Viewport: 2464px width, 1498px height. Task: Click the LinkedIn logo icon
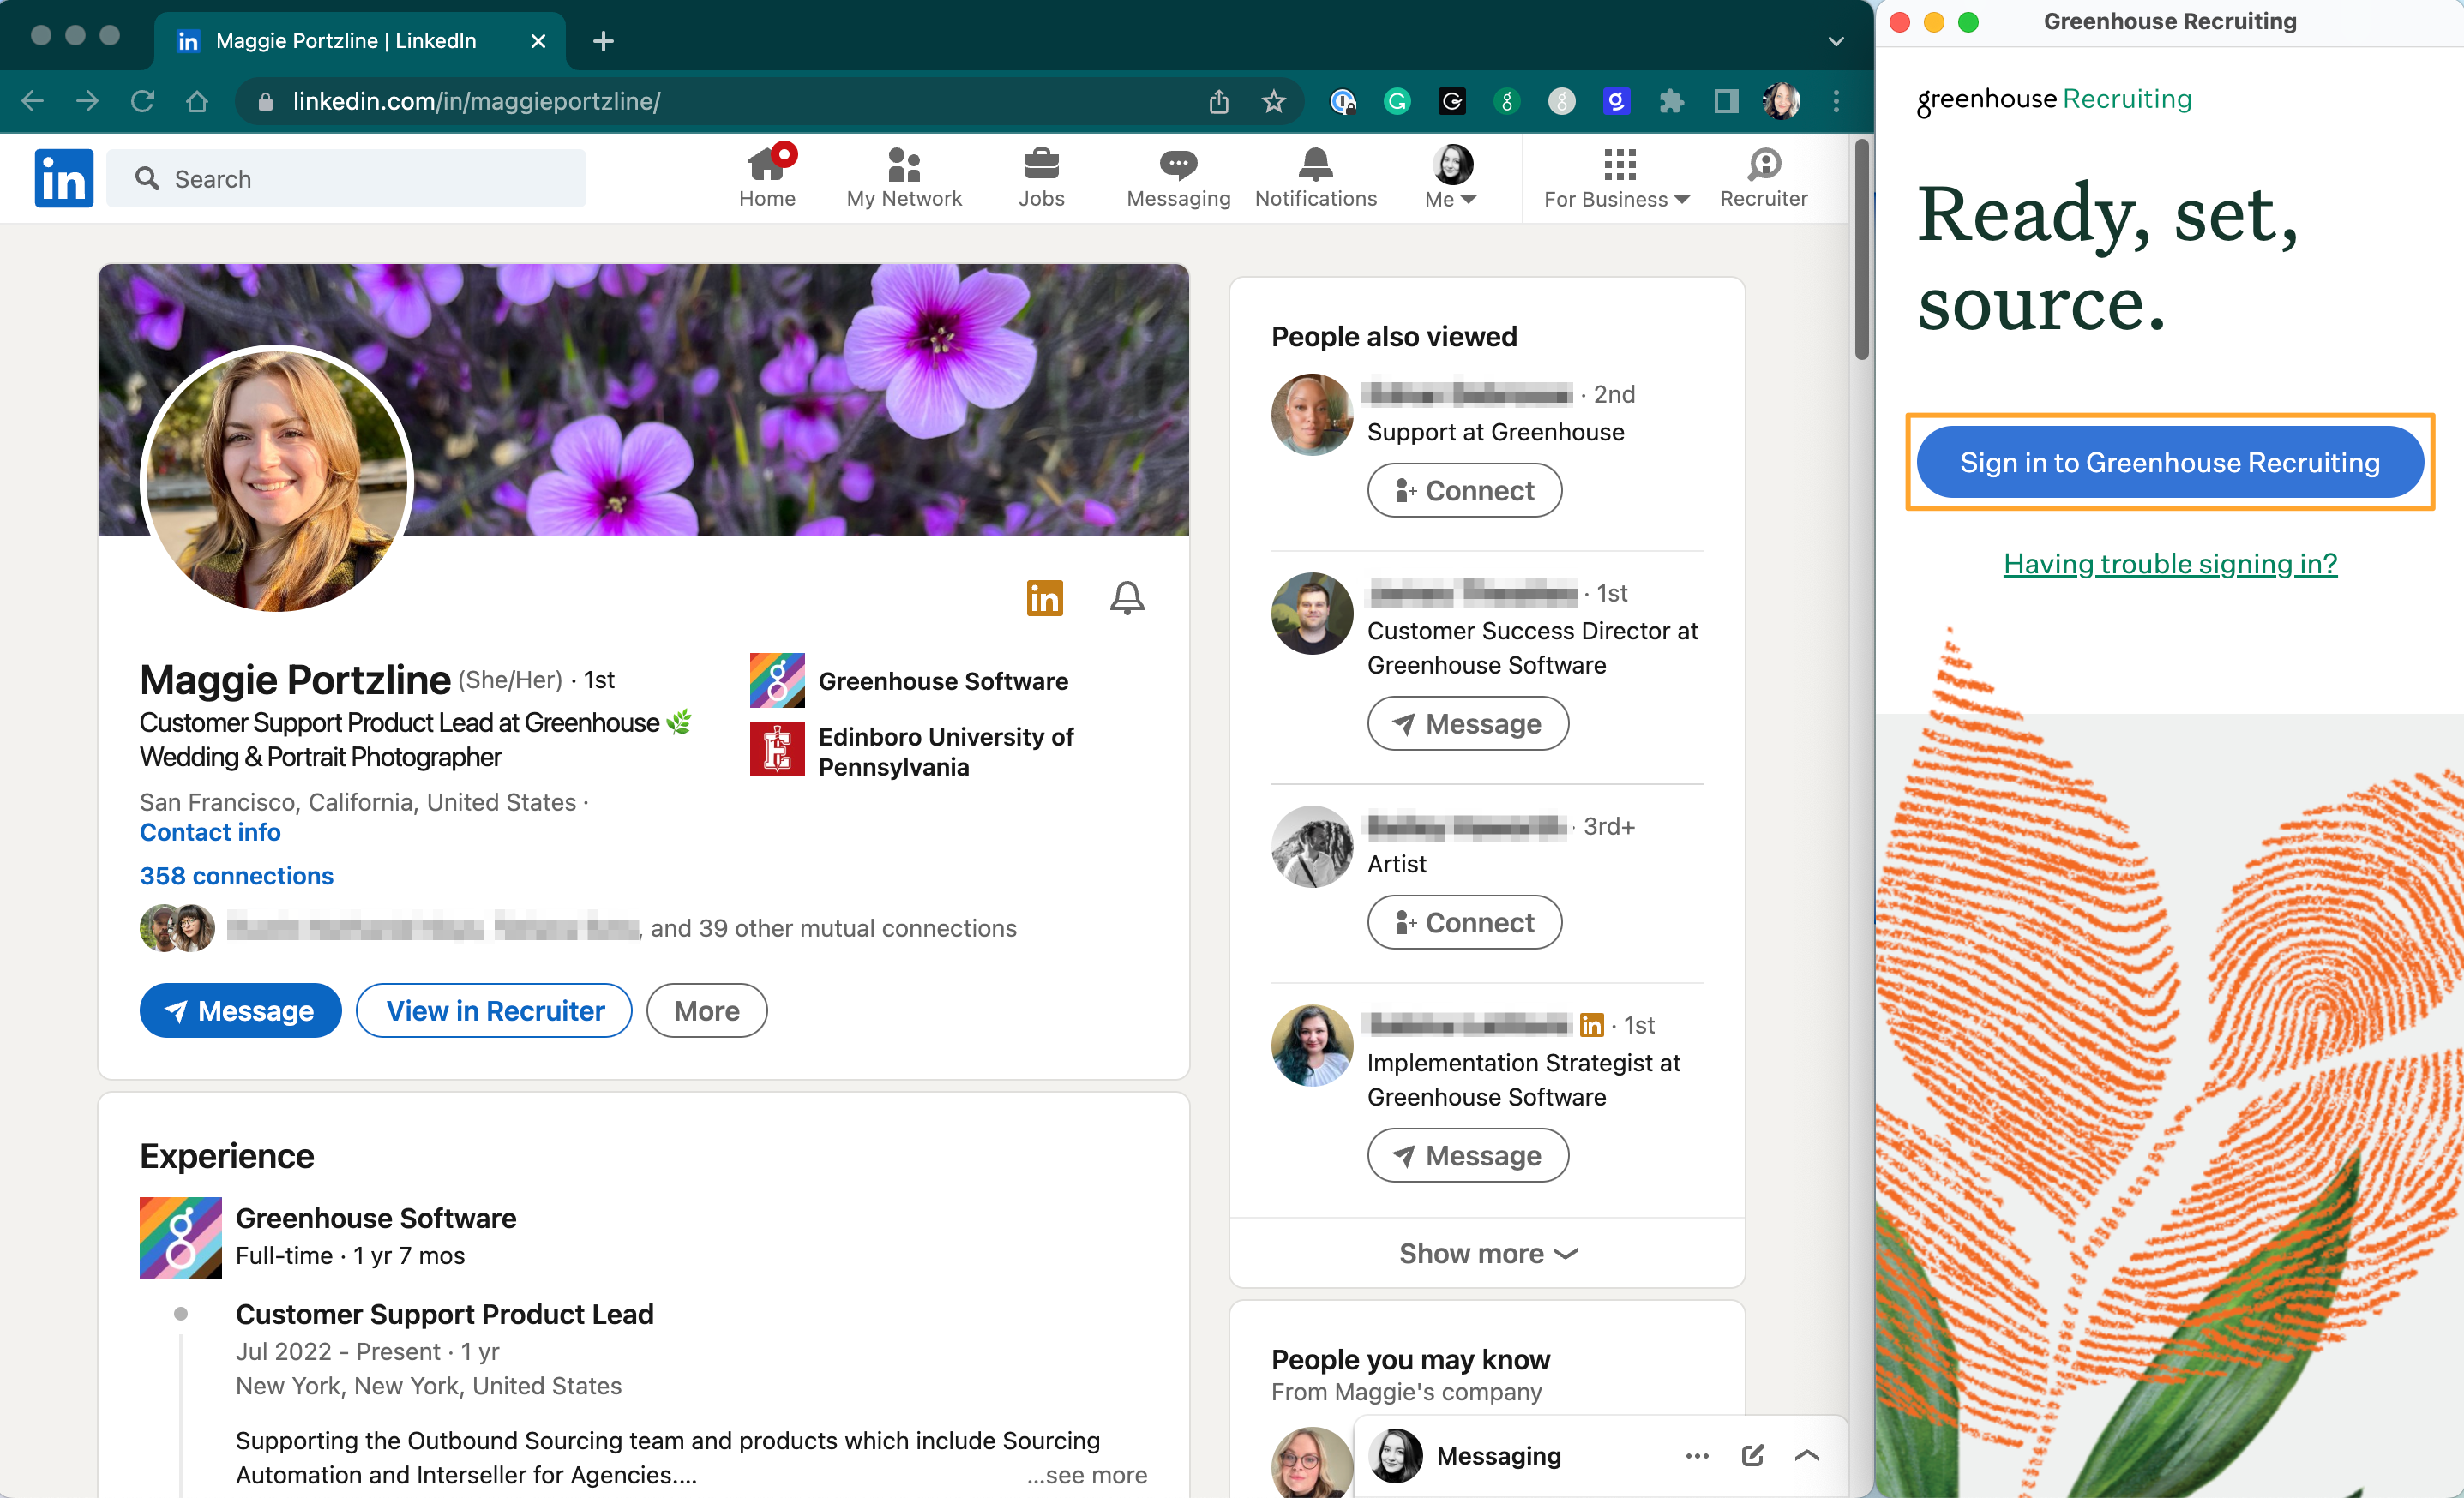(64, 178)
